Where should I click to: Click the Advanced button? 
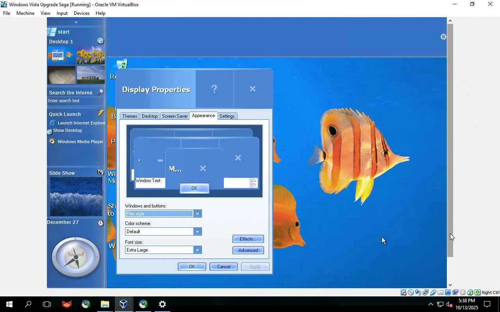coord(248,250)
